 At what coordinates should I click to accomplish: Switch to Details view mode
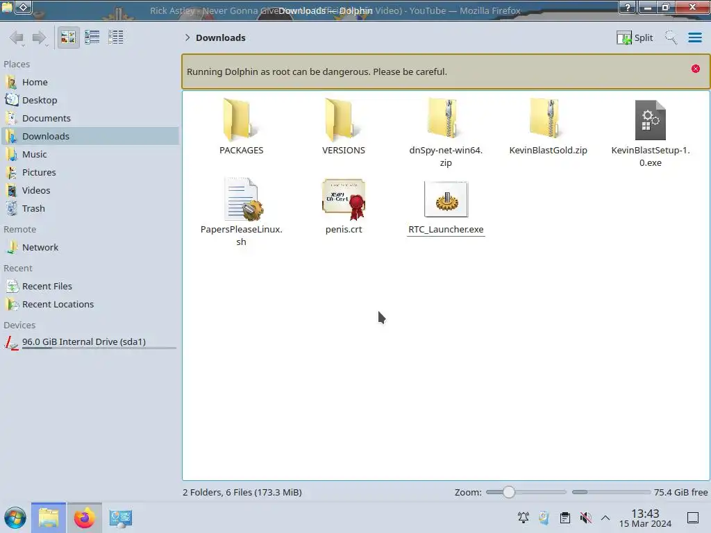tap(116, 37)
